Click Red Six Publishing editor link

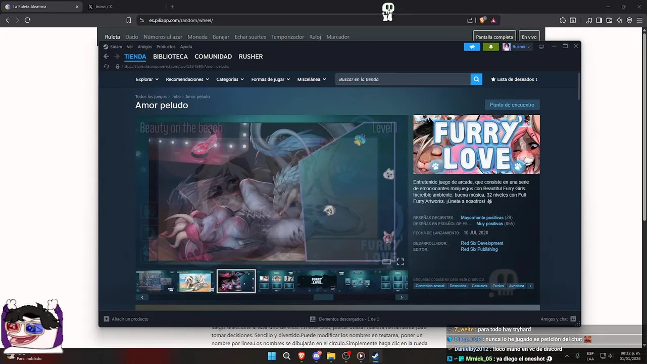[x=479, y=249]
